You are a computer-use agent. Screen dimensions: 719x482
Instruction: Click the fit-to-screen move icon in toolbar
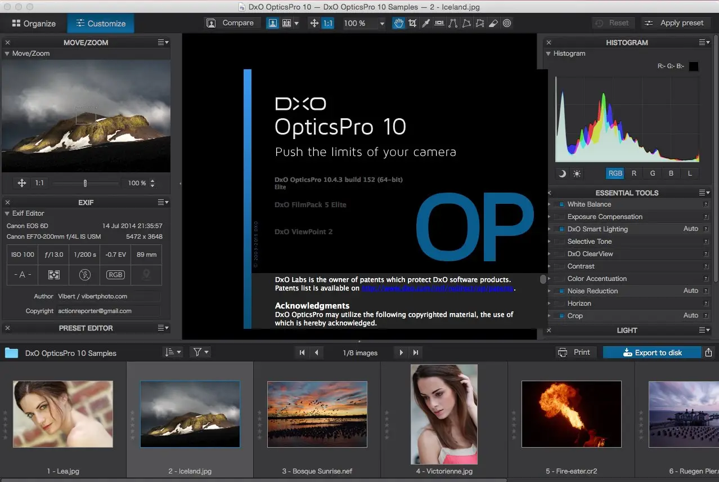(x=313, y=23)
